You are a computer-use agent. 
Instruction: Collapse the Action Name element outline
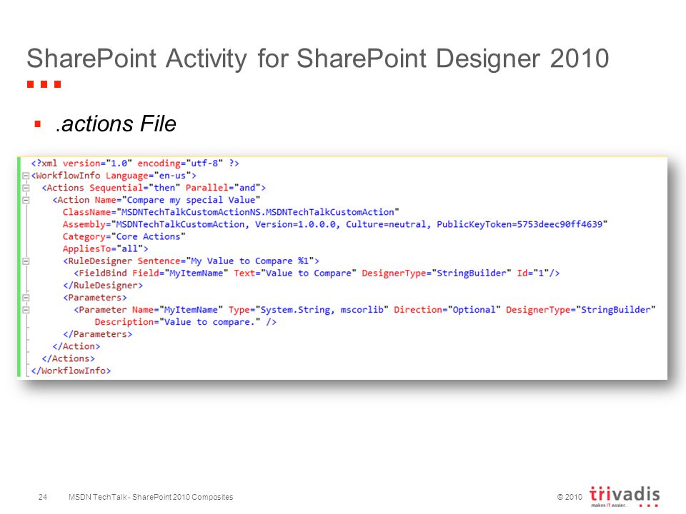(x=26, y=200)
